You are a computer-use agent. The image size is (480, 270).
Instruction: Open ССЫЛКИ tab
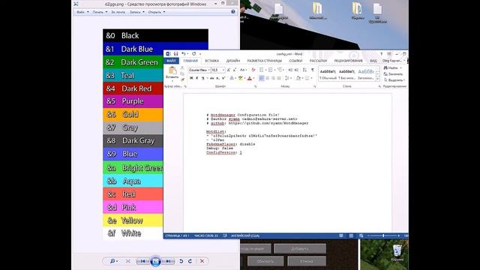point(295,61)
